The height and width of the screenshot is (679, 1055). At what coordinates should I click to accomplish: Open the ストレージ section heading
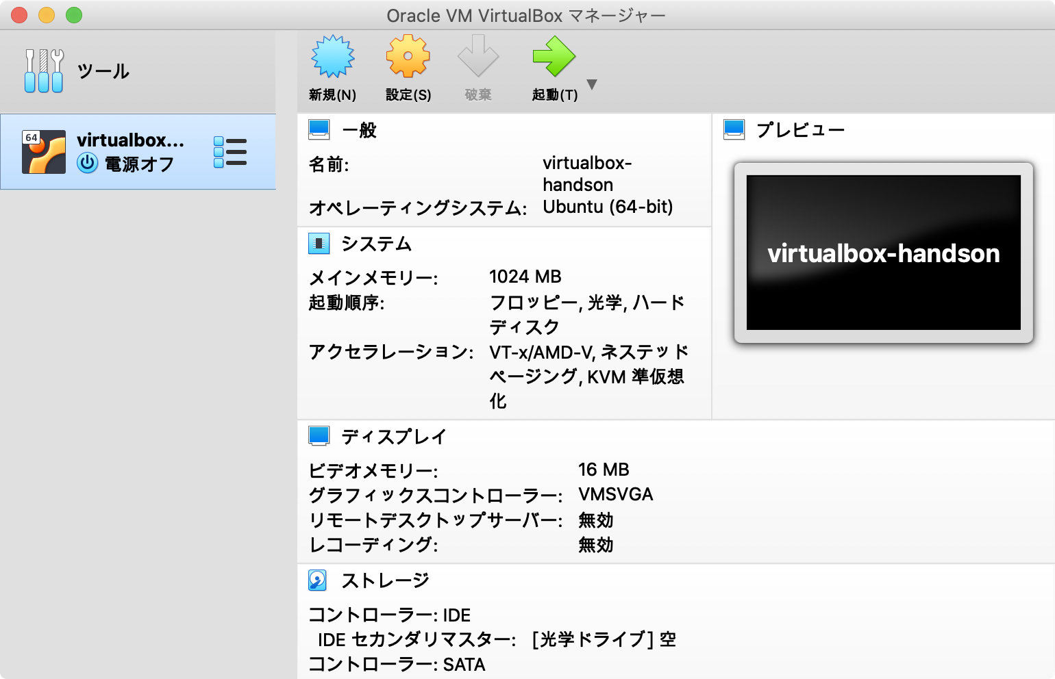(x=385, y=580)
